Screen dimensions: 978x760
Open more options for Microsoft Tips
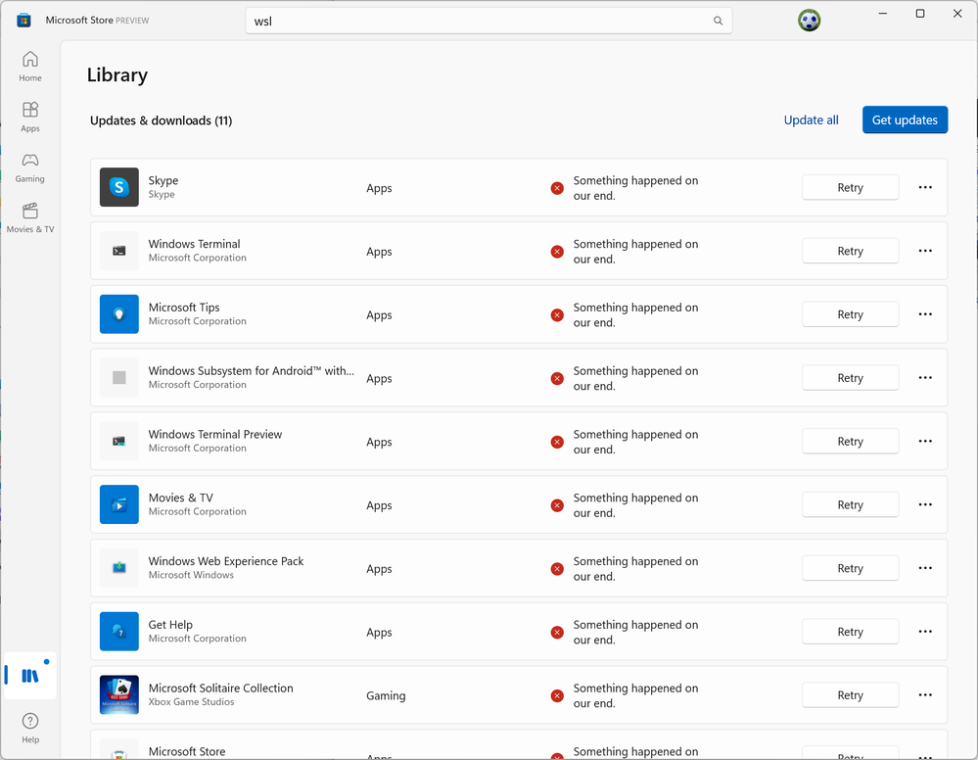pyautogui.click(x=925, y=314)
